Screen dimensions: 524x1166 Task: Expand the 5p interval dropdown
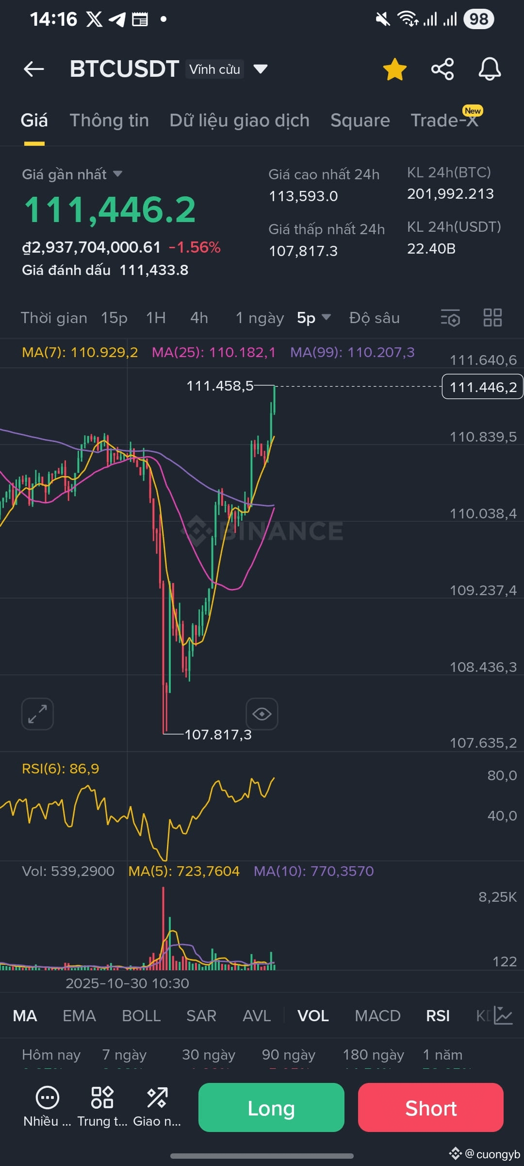(x=313, y=318)
